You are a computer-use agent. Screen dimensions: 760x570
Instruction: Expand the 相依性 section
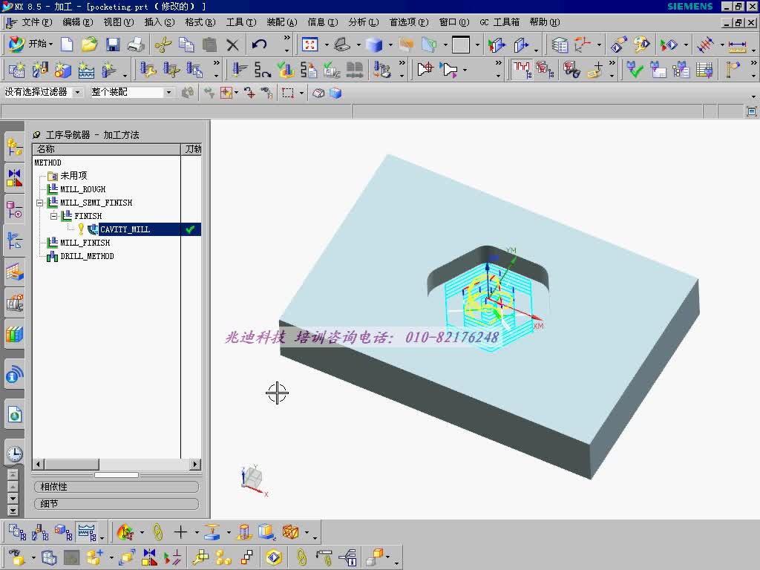click(117, 487)
